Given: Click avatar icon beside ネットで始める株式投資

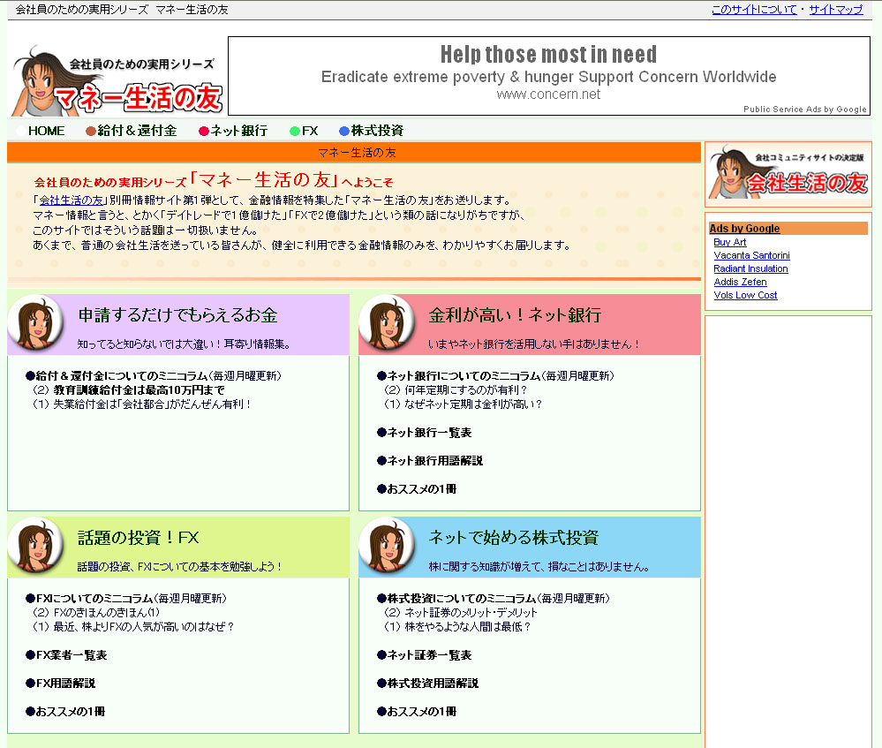Looking at the screenshot, I should tap(388, 547).
